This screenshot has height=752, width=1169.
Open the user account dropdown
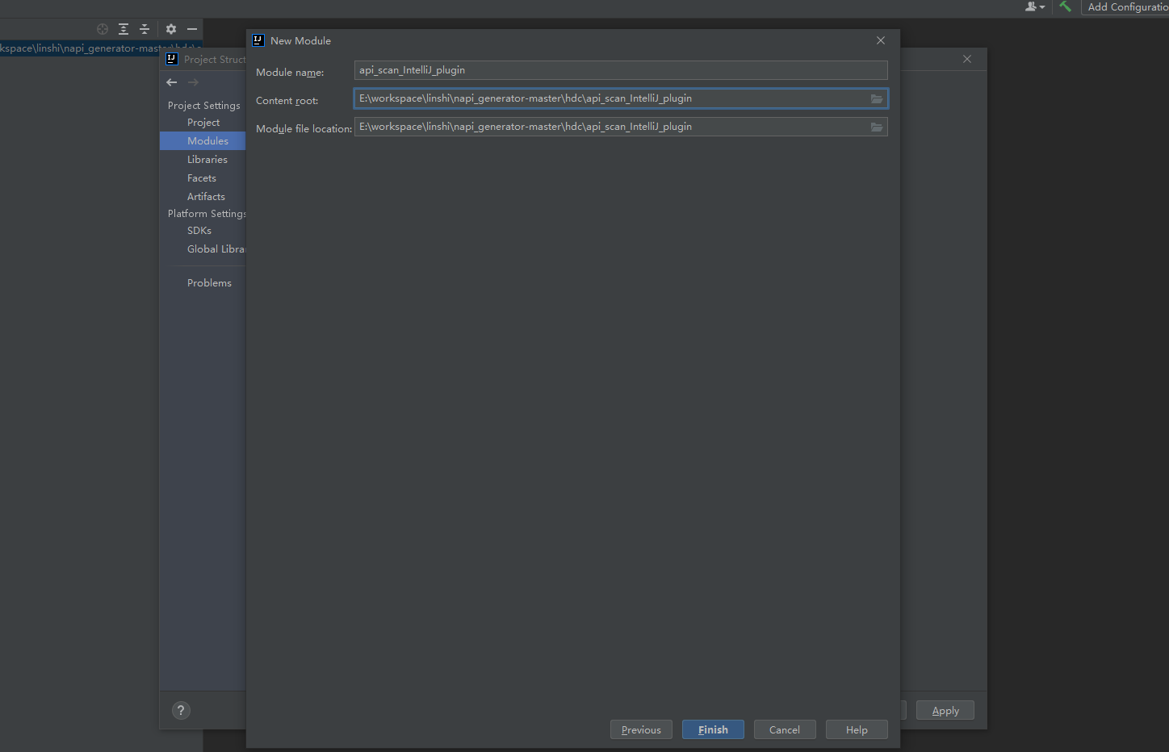(1034, 6)
